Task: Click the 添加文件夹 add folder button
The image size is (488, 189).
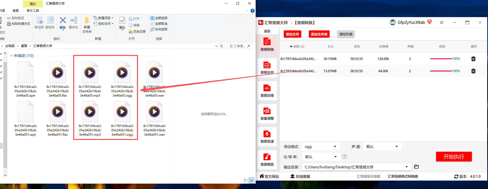Action: 319,34
